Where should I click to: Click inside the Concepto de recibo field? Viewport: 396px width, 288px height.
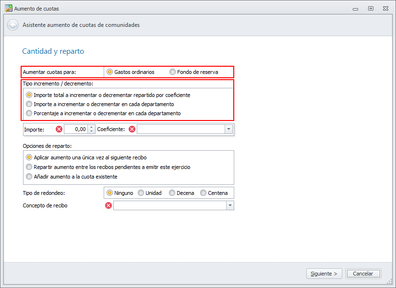point(170,205)
